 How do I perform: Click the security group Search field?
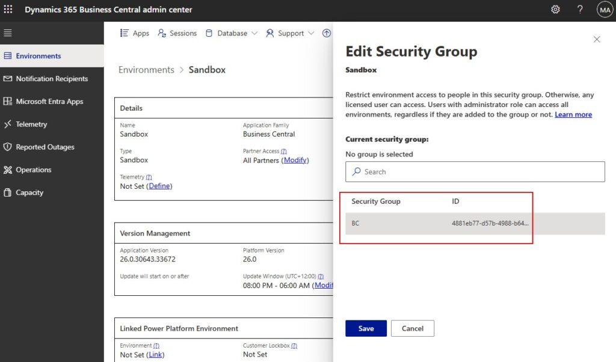475,171
